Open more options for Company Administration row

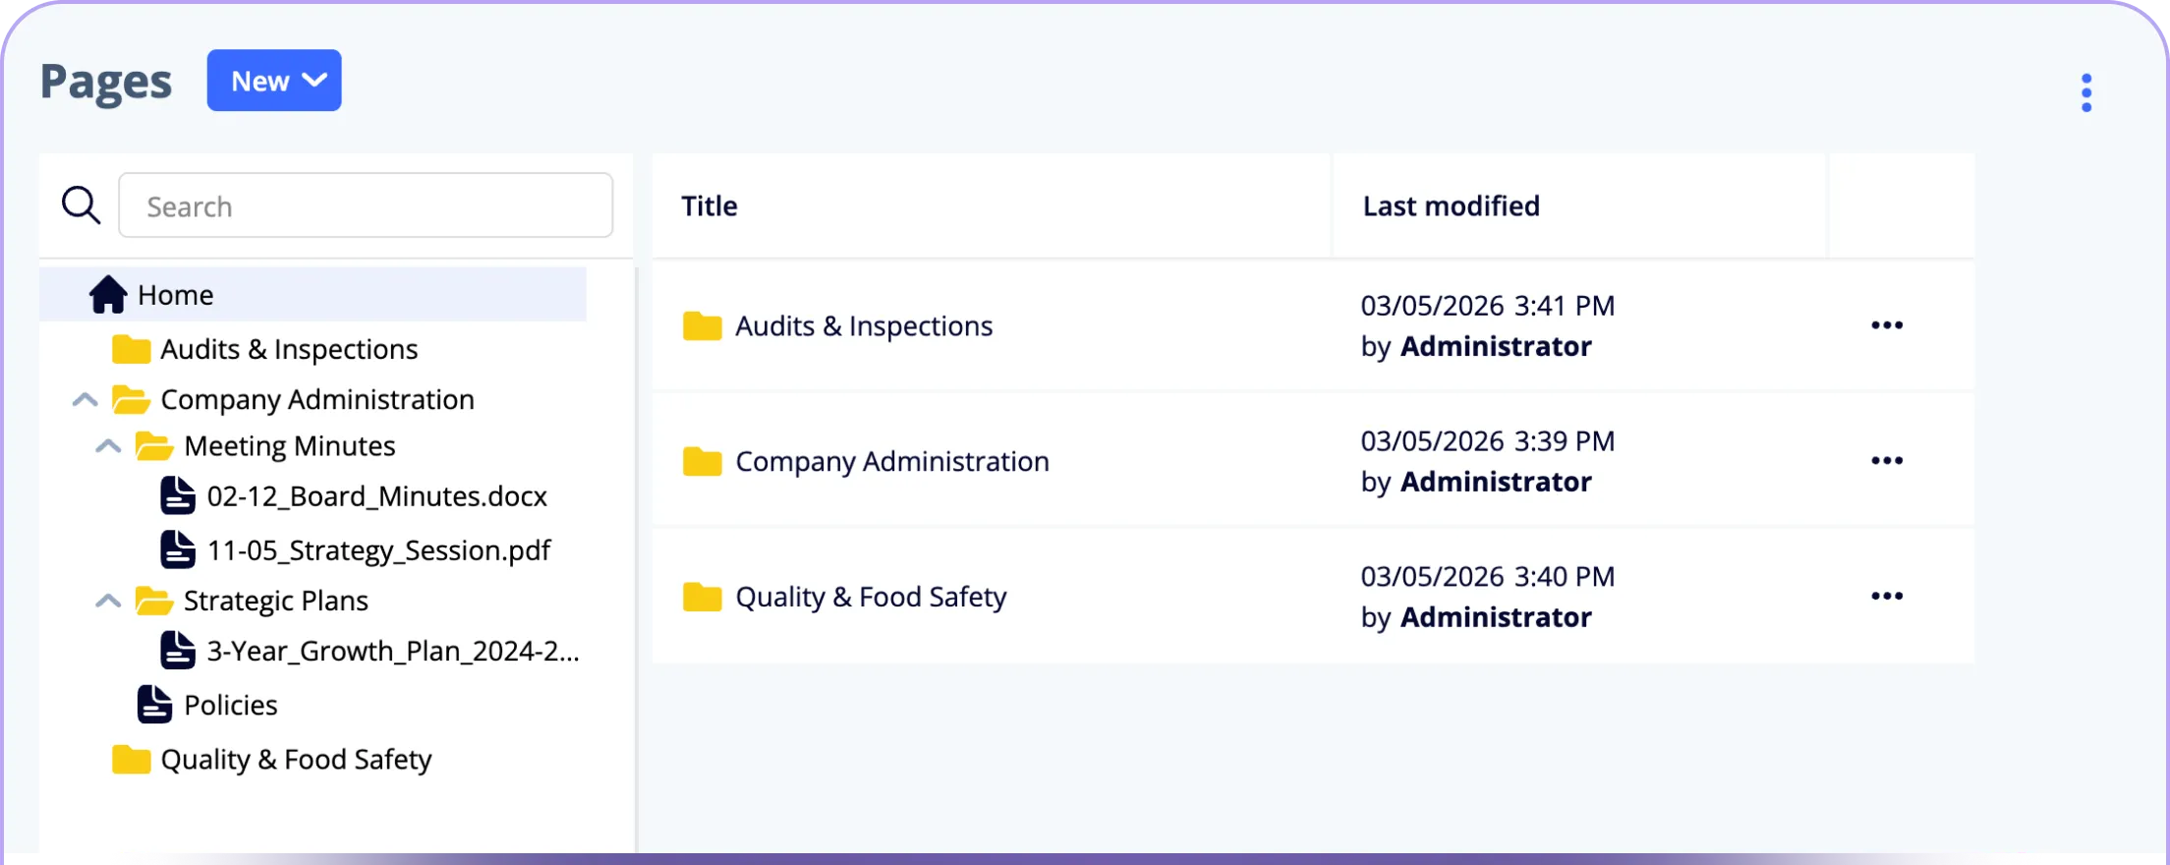tap(1887, 461)
